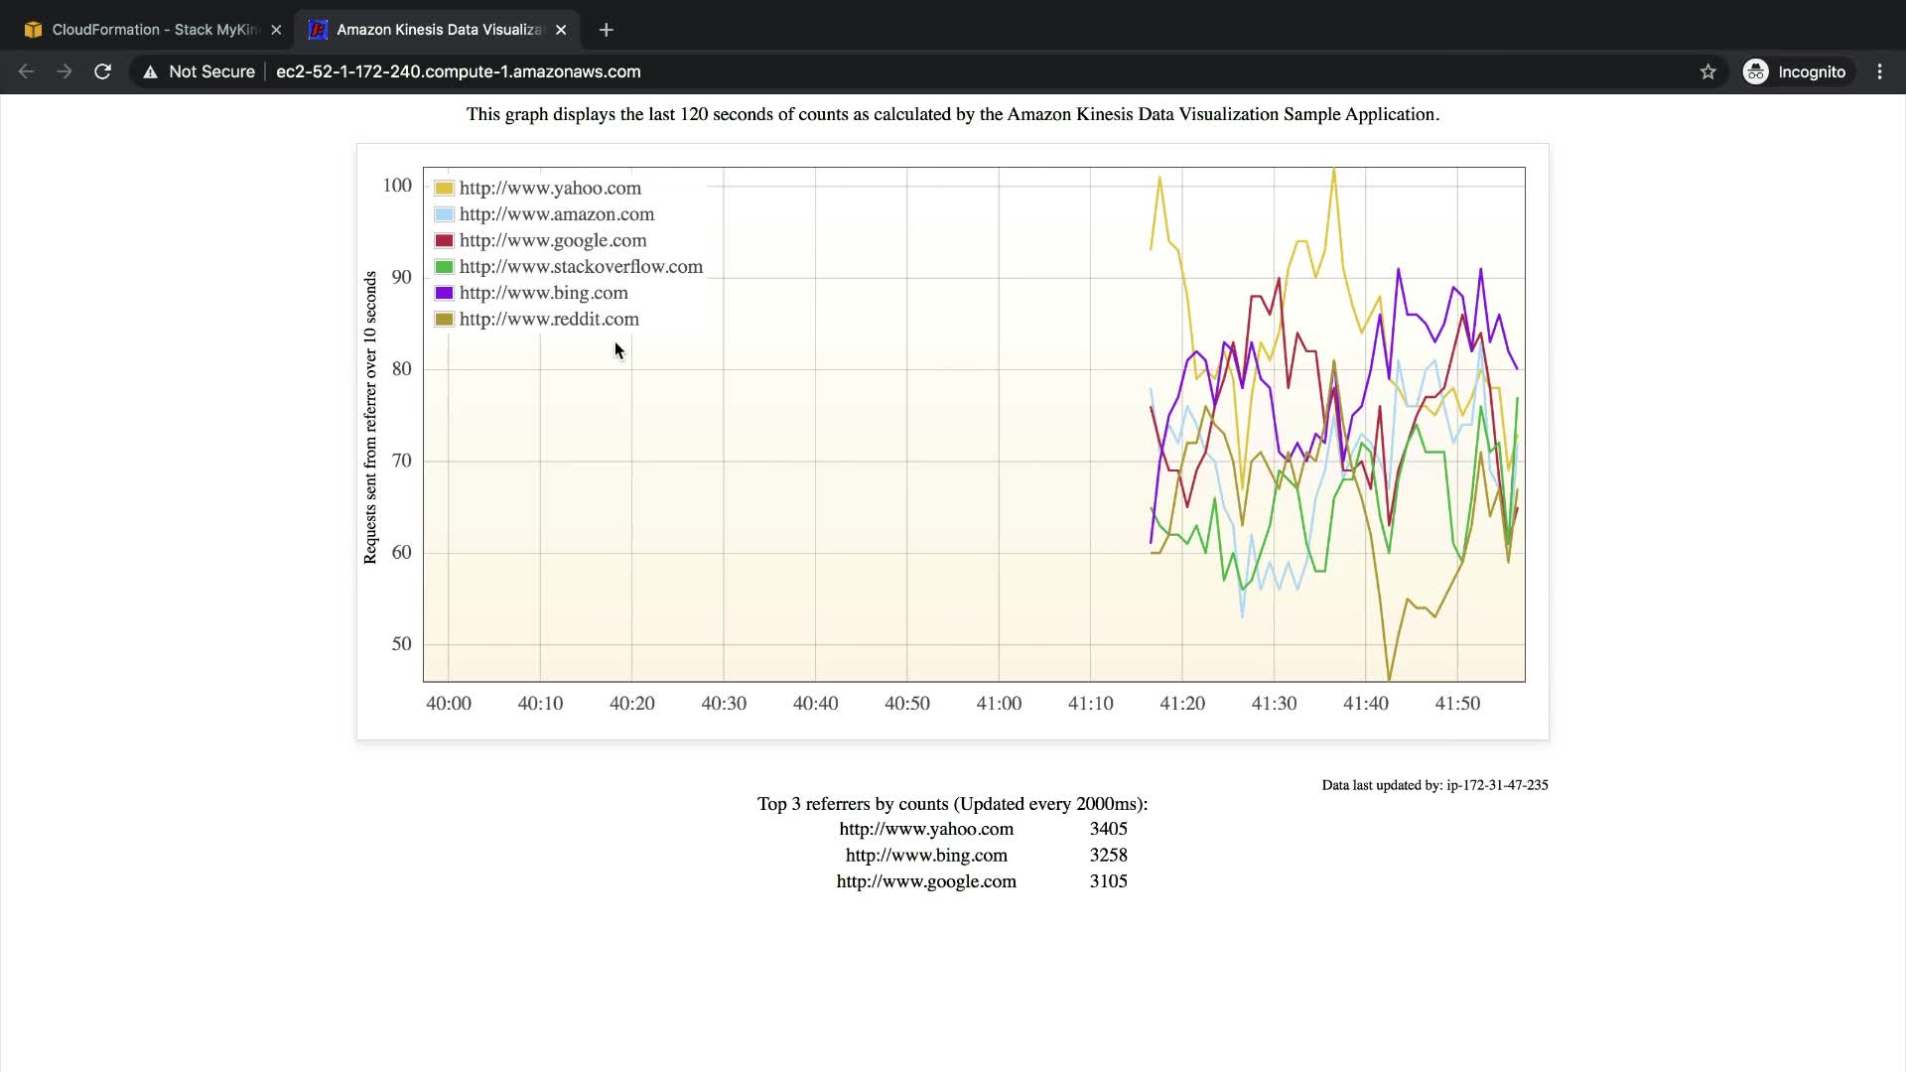
Task: Bookmark this page with star icon
Action: [1707, 71]
